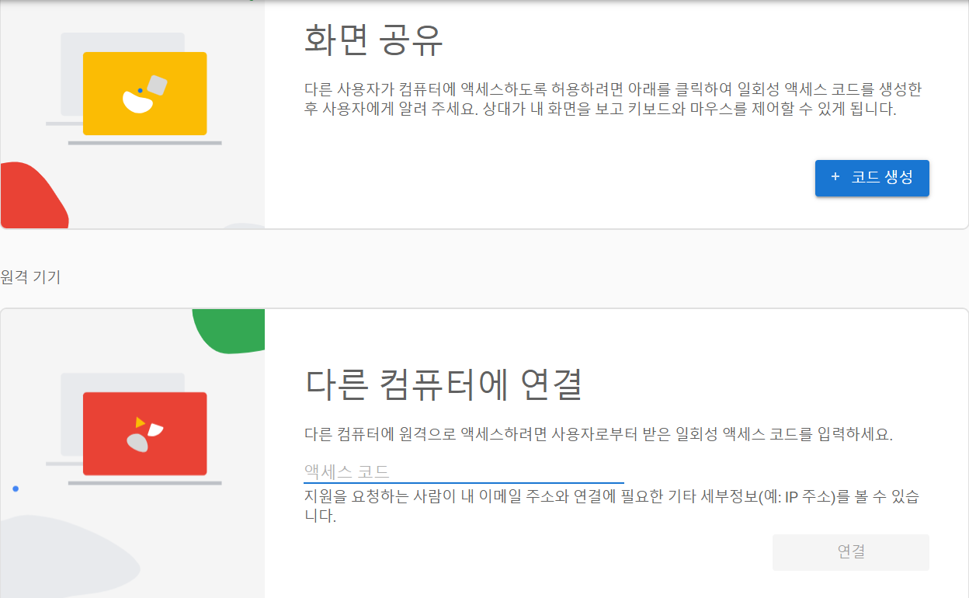969x598 pixels.
Task: Click the 코드 생성 button to generate access code
Action: [x=871, y=178]
